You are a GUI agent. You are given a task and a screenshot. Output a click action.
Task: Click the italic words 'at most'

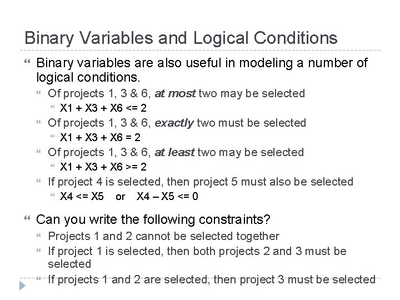pyautogui.click(x=175, y=93)
